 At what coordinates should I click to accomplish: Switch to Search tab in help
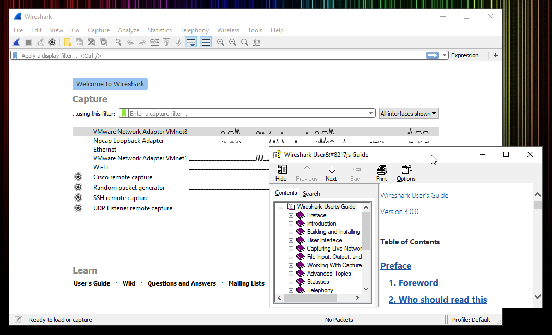311,194
